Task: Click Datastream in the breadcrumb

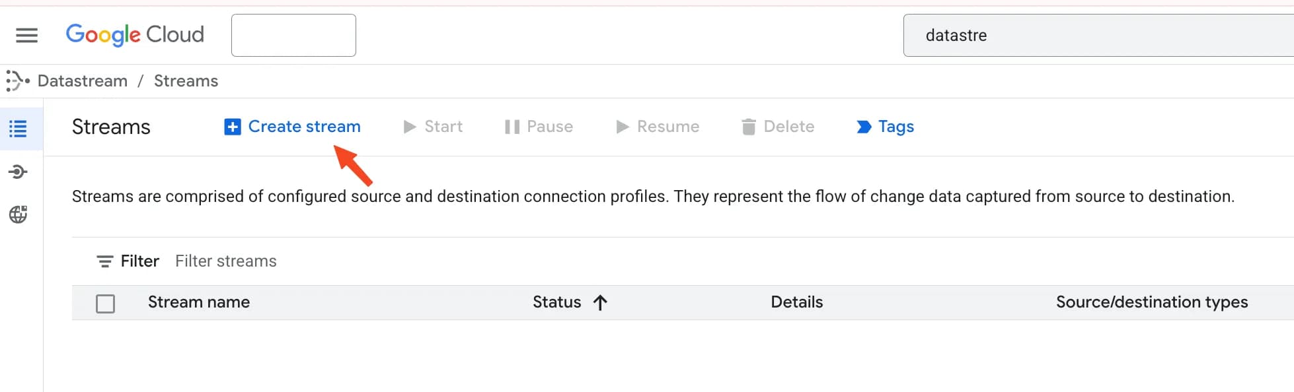Action: tap(83, 81)
